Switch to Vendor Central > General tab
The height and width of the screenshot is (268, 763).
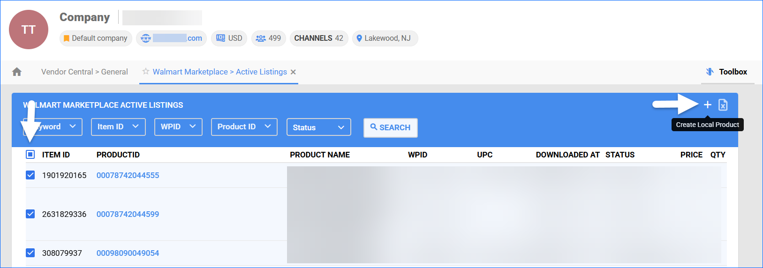pos(84,72)
